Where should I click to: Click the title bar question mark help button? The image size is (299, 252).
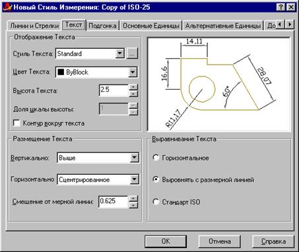(x=281, y=7)
